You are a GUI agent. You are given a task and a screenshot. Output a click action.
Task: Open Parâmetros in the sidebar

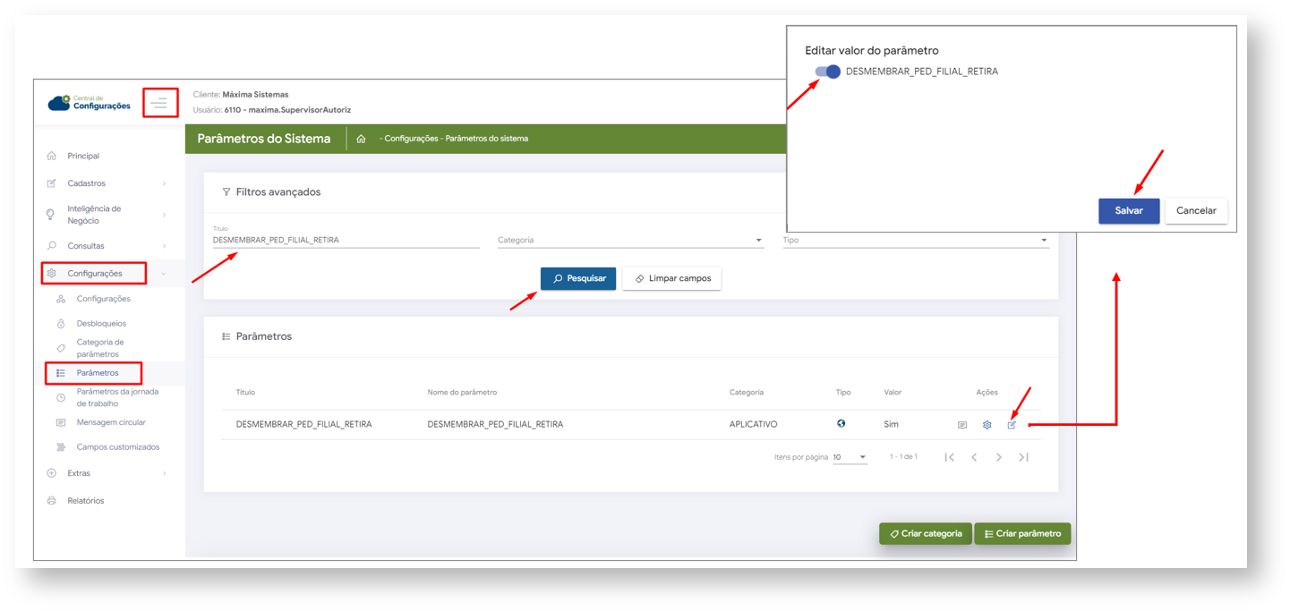tap(97, 373)
